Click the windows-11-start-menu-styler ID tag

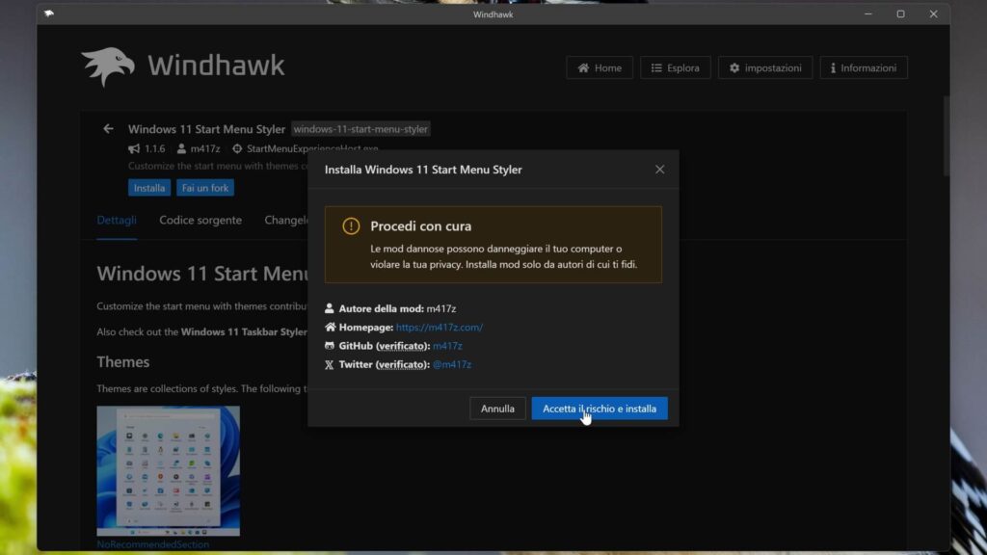pos(360,129)
